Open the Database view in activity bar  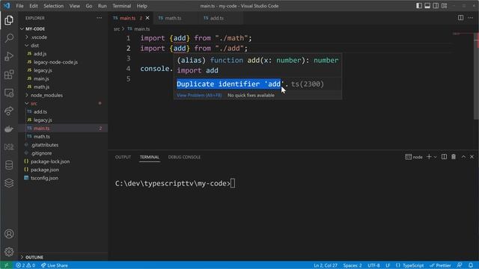pyautogui.click(x=9, y=165)
